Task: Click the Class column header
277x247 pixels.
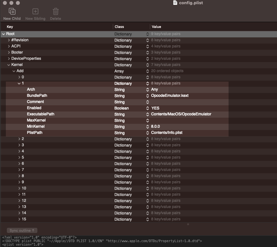Action: tap(119, 27)
